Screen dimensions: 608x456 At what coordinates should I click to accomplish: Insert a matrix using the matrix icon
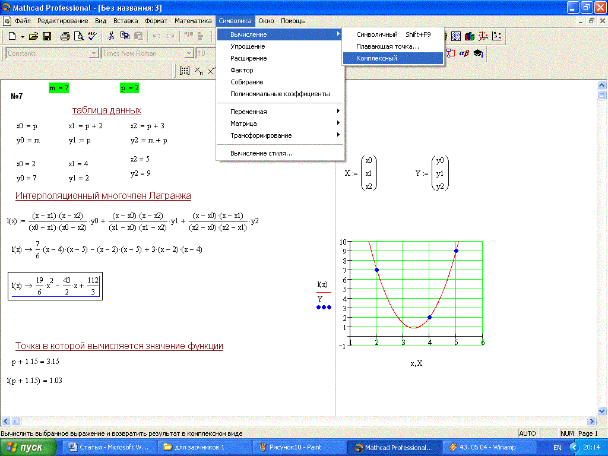(x=185, y=71)
